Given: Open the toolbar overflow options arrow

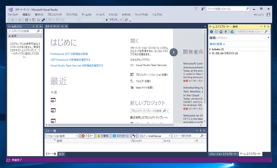Looking at the screenshot, I should tap(130, 21).
